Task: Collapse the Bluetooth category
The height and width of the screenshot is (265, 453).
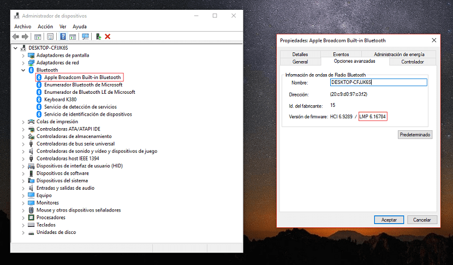Action: pyautogui.click(x=23, y=70)
